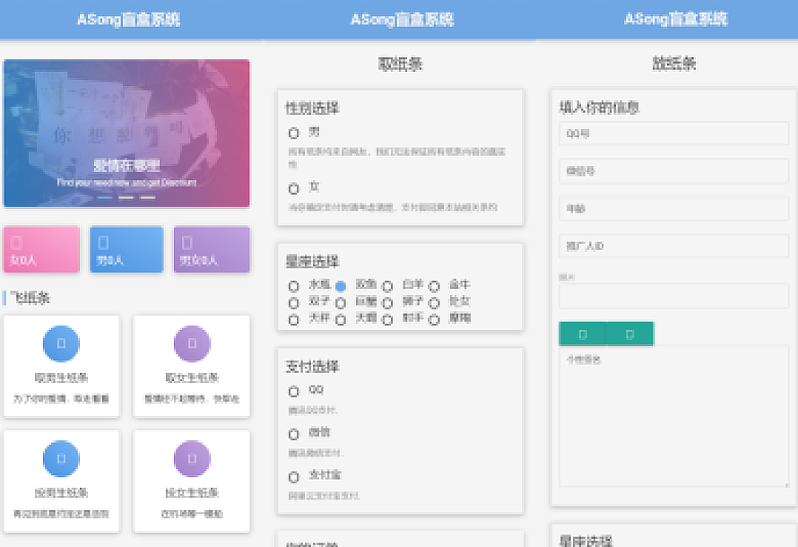798x547 pixels.
Task: Click the 放男生纸条 blue circle icon
Action: (x=61, y=458)
